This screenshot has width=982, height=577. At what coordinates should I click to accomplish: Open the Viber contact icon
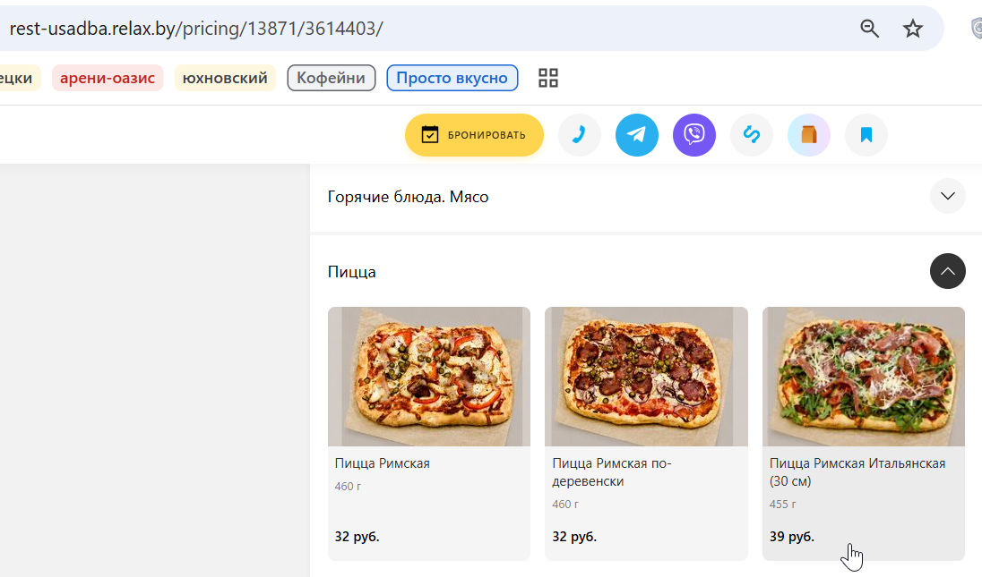[x=694, y=134]
